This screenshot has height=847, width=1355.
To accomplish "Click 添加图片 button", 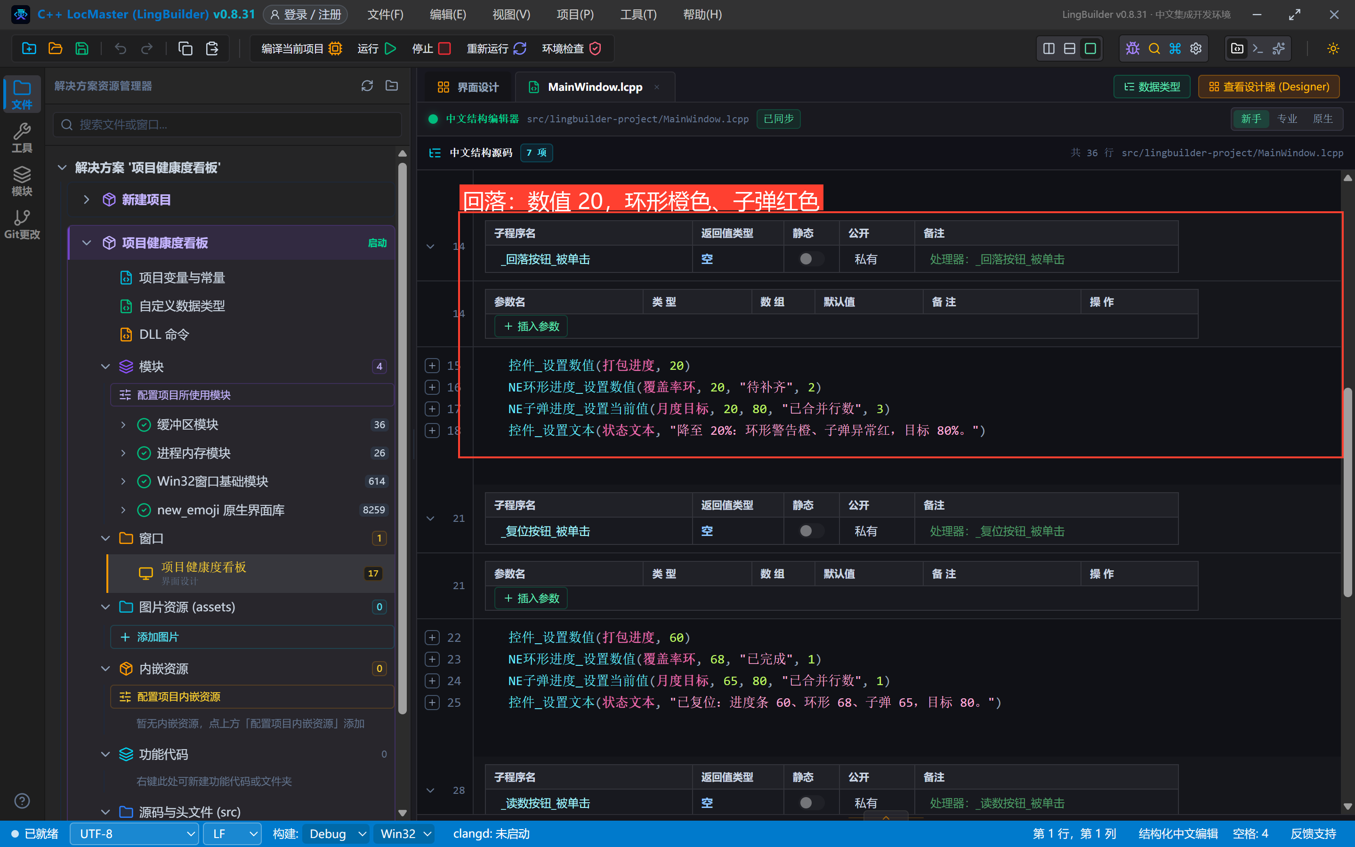I will coord(252,637).
